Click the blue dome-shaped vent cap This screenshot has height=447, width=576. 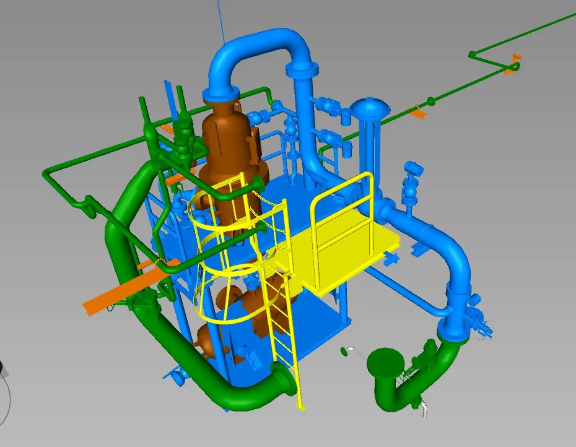click(x=370, y=107)
